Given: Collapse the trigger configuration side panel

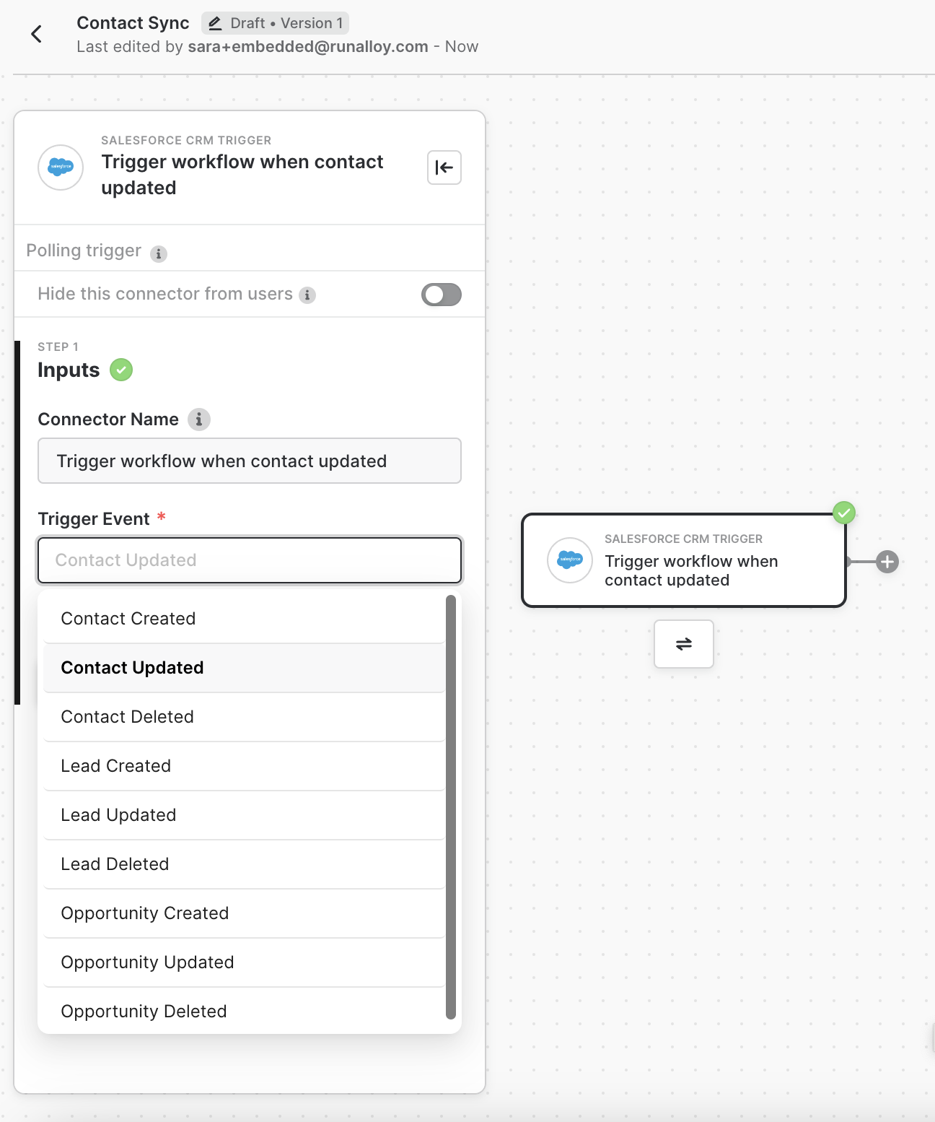Looking at the screenshot, I should click(444, 168).
